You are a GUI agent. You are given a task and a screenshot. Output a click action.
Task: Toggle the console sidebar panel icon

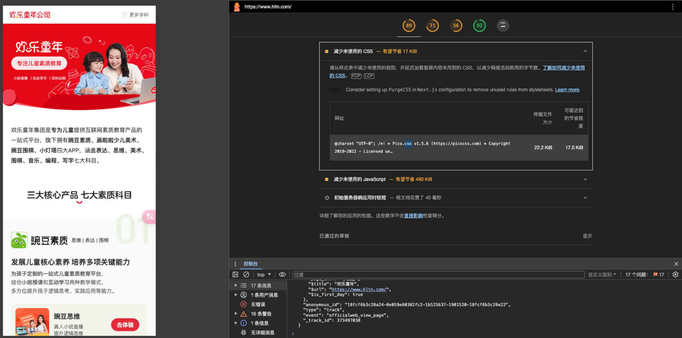(235, 274)
